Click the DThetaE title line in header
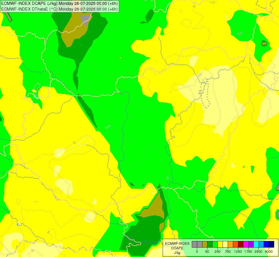The image size is (279, 257). pyautogui.click(x=59, y=9)
